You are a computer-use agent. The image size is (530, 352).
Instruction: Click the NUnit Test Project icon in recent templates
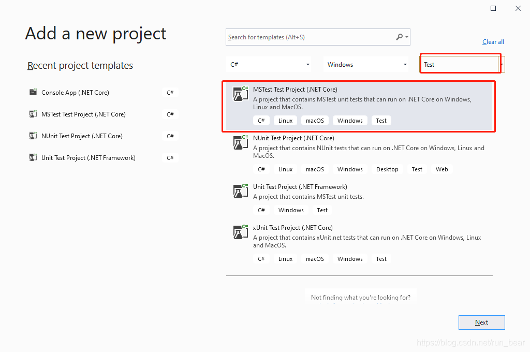point(33,136)
